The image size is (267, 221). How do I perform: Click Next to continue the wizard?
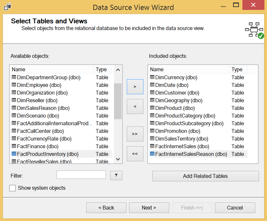point(149,208)
